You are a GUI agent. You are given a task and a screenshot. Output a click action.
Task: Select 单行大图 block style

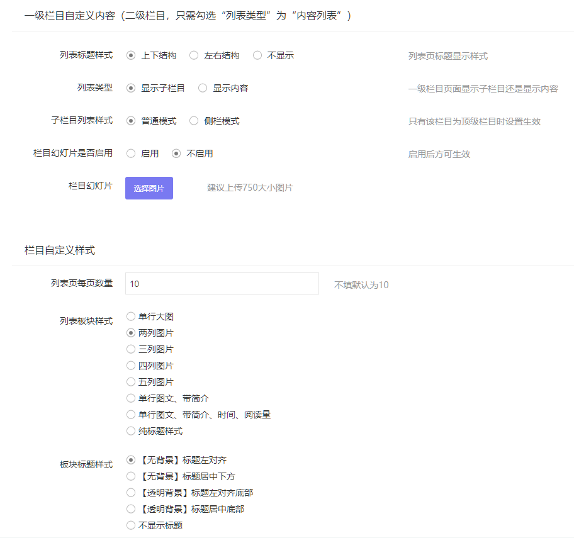(131, 317)
